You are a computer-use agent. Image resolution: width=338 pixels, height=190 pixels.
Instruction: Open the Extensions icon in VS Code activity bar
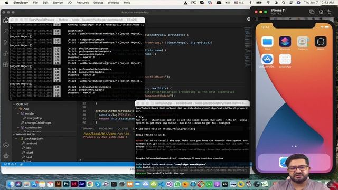pyautogui.click(x=6, y=64)
